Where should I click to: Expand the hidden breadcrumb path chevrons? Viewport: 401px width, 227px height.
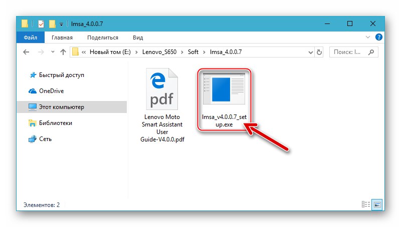click(84, 52)
